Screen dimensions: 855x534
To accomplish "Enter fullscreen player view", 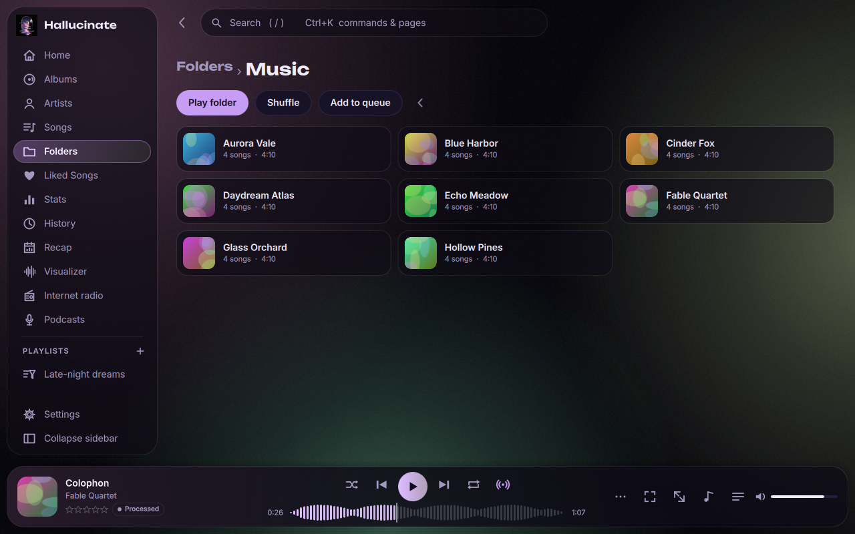I will click(650, 497).
